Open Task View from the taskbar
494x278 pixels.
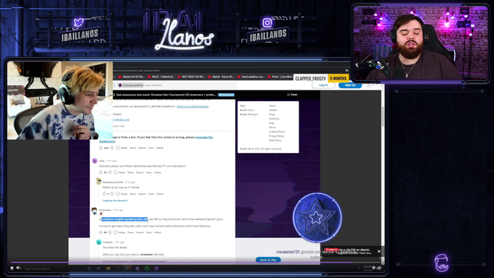(98, 269)
